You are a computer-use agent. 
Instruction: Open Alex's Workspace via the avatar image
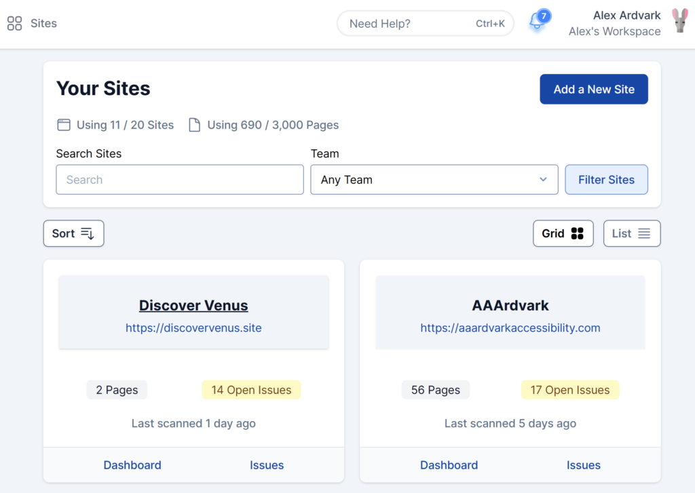(680, 22)
